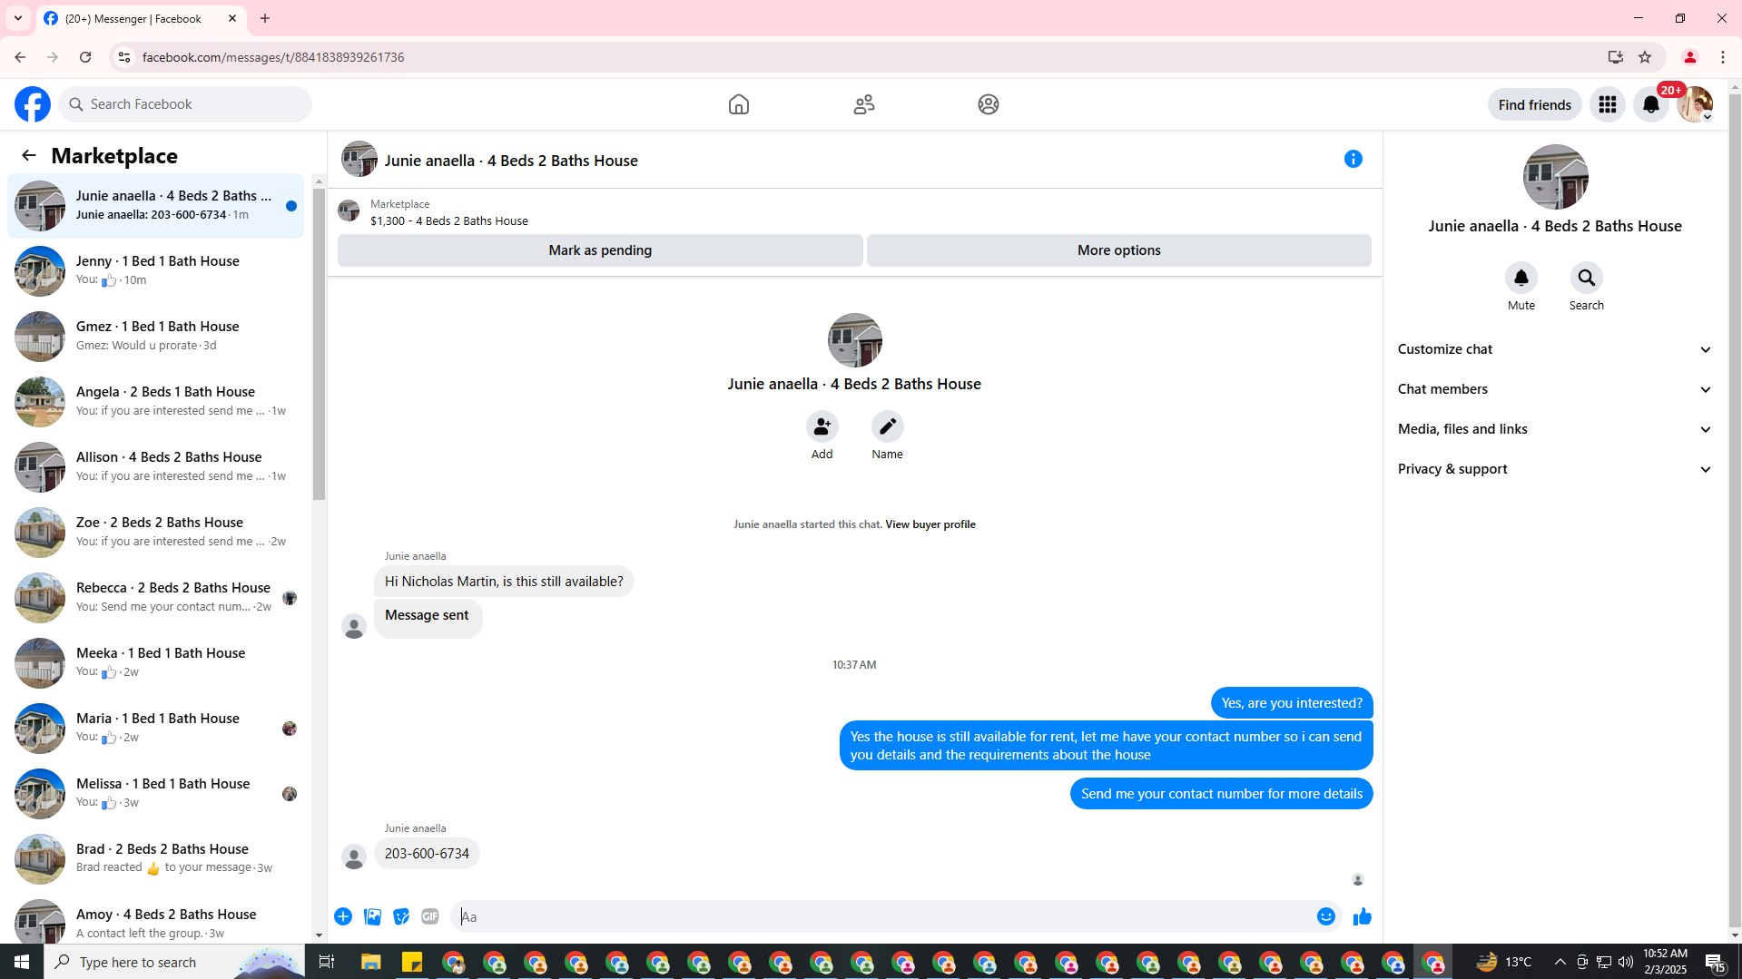This screenshot has height=979, width=1742.
Task: Open Chrome's three-dot menu
Action: point(1723,57)
